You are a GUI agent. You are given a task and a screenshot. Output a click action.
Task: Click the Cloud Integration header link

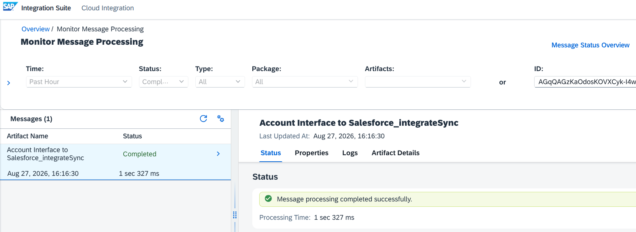(x=108, y=8)
